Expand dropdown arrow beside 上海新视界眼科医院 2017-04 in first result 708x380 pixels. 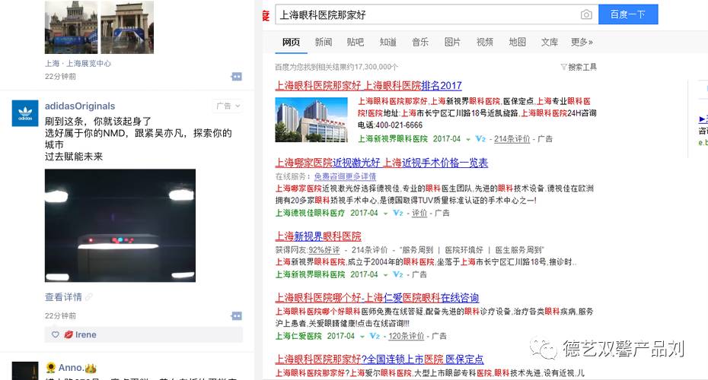click(468, 139)
